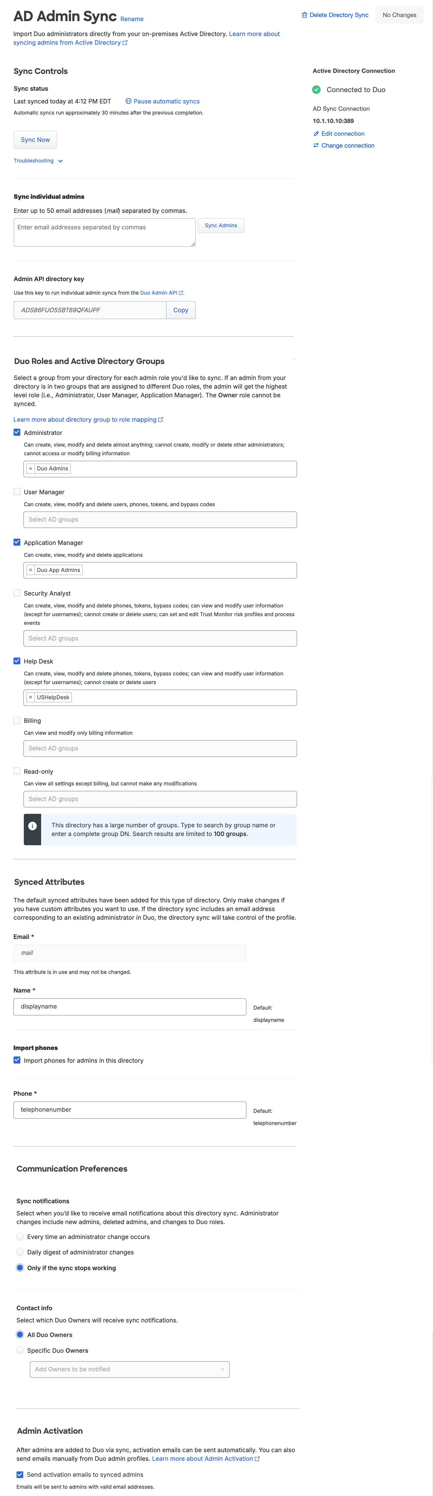
Task: Click the arrows icon to change connection
Action: click(x=316, y=145)
